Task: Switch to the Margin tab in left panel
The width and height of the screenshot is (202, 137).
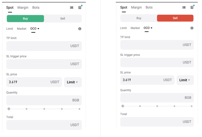Action: pyautogui.click(x=23, y=8)
